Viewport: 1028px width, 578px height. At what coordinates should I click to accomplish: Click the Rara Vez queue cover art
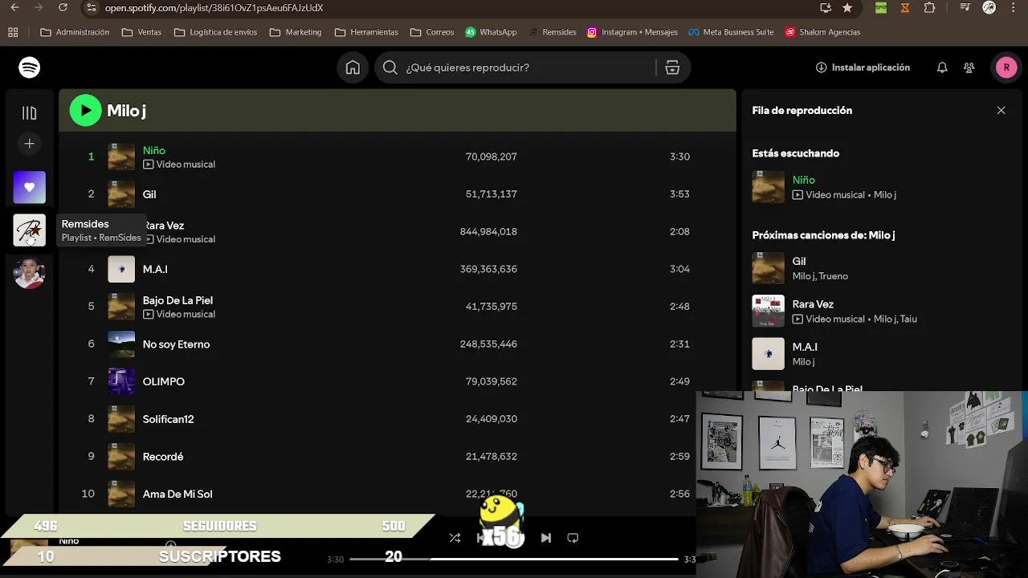(768, 311)
